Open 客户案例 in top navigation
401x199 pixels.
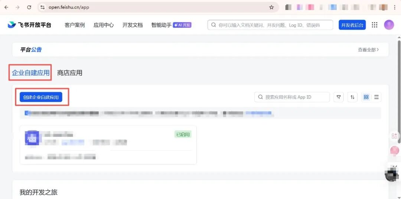click(x=75, y=25)
